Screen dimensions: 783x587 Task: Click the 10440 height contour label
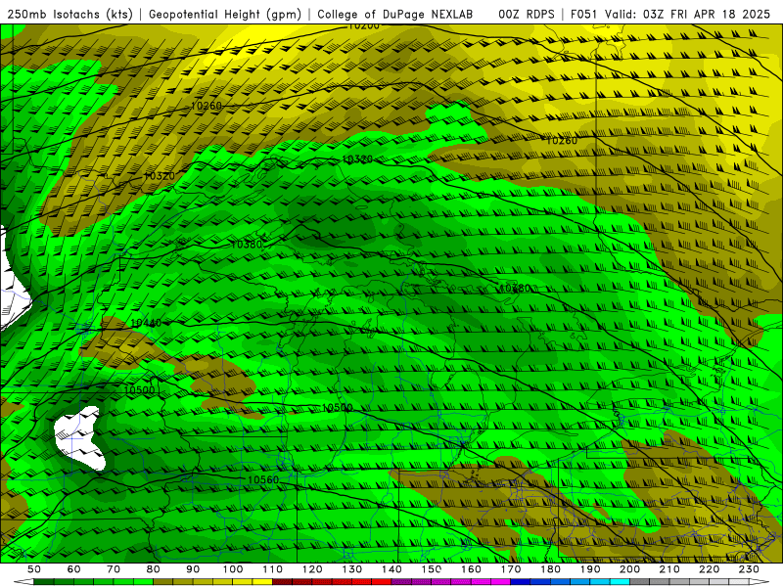point(146,324)
